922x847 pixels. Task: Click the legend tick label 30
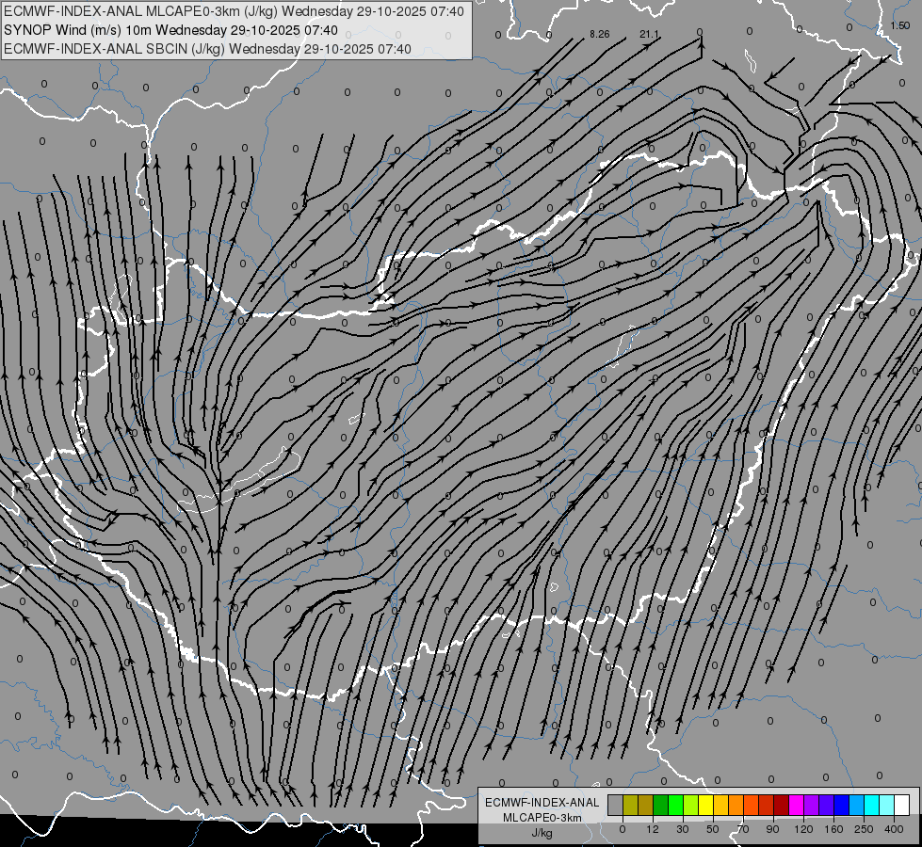click(x=683, y=829)
